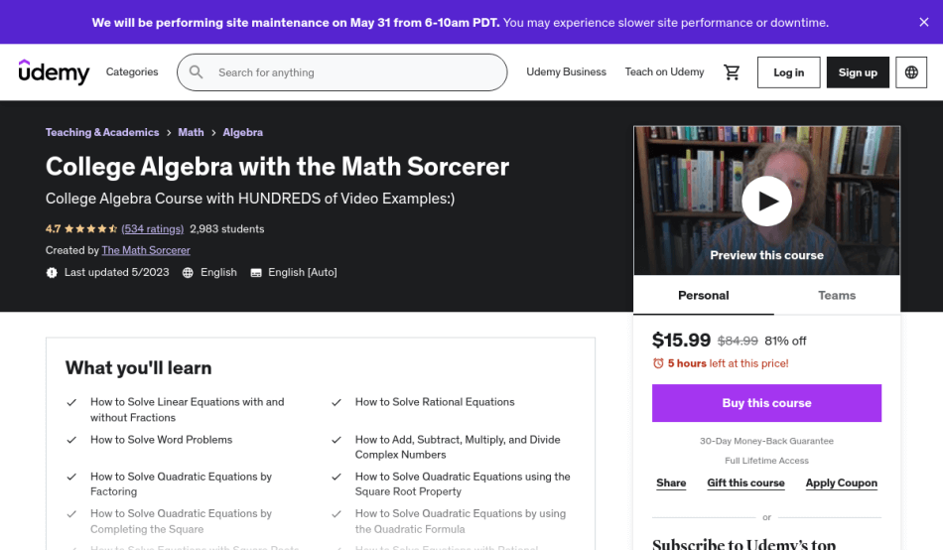The height and width of the screenshot is (550, 943).
Task: Open the language globe selector
Action: tap(911, 72)
